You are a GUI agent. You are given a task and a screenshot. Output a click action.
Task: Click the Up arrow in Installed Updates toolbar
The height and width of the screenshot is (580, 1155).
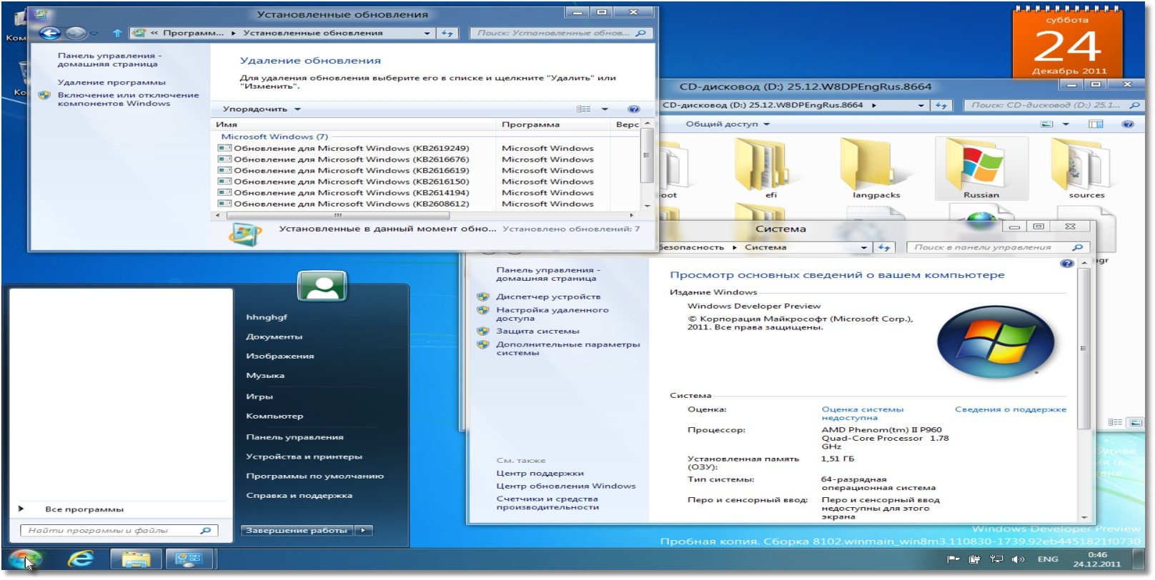(x=117, y=33)
